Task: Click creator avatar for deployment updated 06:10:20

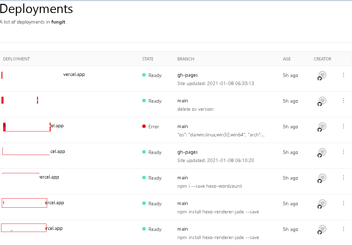Action: click(x=322, y=152)
